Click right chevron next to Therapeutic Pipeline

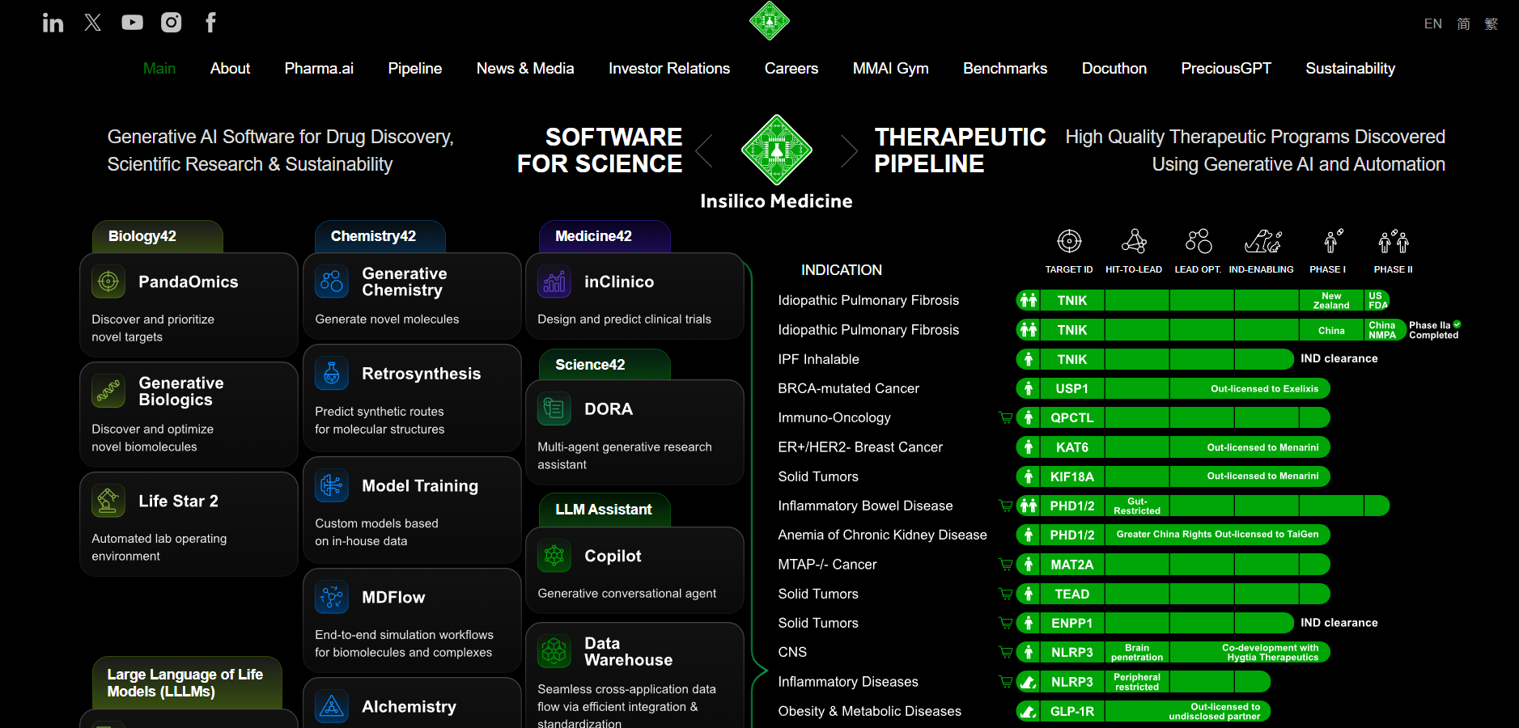coord(849,150)
